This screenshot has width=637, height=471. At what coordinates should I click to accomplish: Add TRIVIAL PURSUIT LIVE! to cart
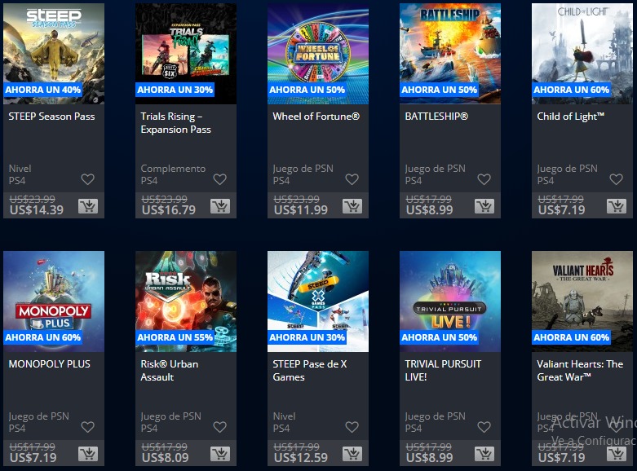click(x=484, y=454)
